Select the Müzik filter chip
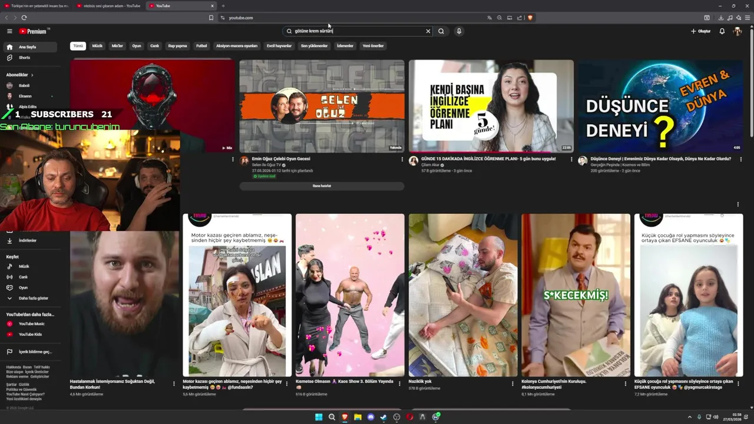This screenshot has width=754, height=424. [x=97, y=46]
